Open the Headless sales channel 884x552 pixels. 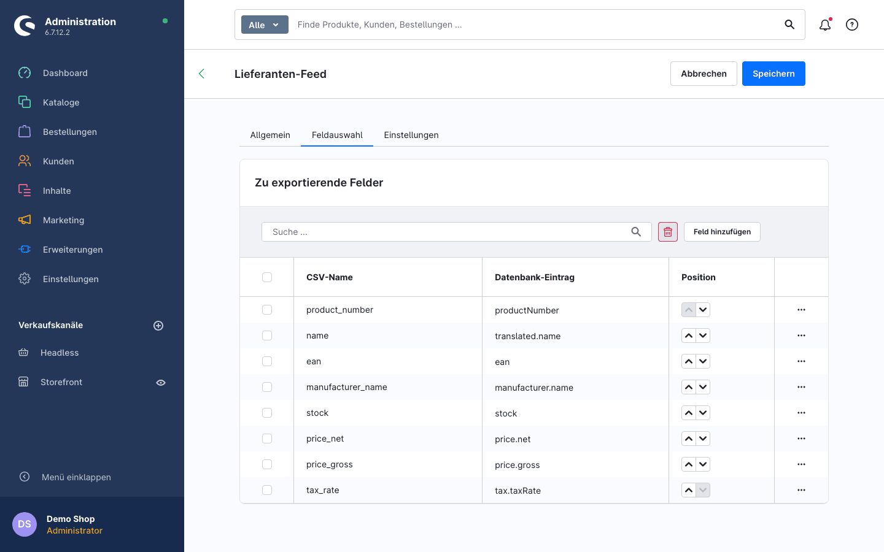coord(60,353)
